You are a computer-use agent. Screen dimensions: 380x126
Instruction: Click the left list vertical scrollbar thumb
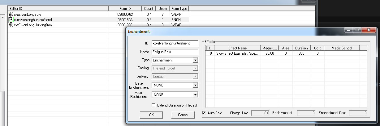[2, 108]
